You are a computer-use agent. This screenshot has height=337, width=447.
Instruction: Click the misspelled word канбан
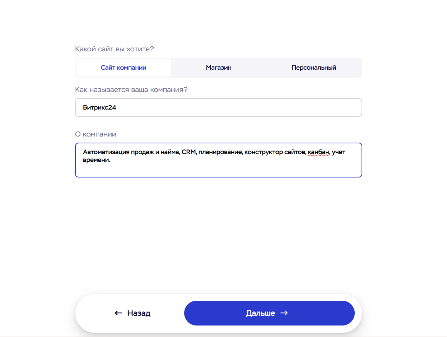coord(318,152)
